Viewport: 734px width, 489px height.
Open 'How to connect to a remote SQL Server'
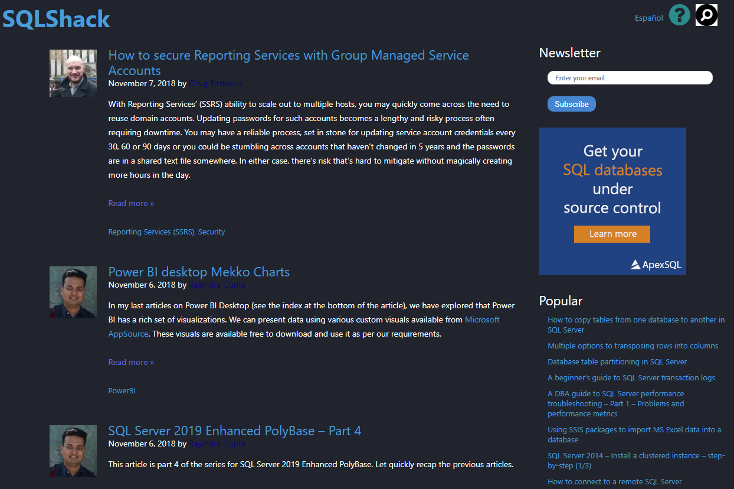point(614,482)
